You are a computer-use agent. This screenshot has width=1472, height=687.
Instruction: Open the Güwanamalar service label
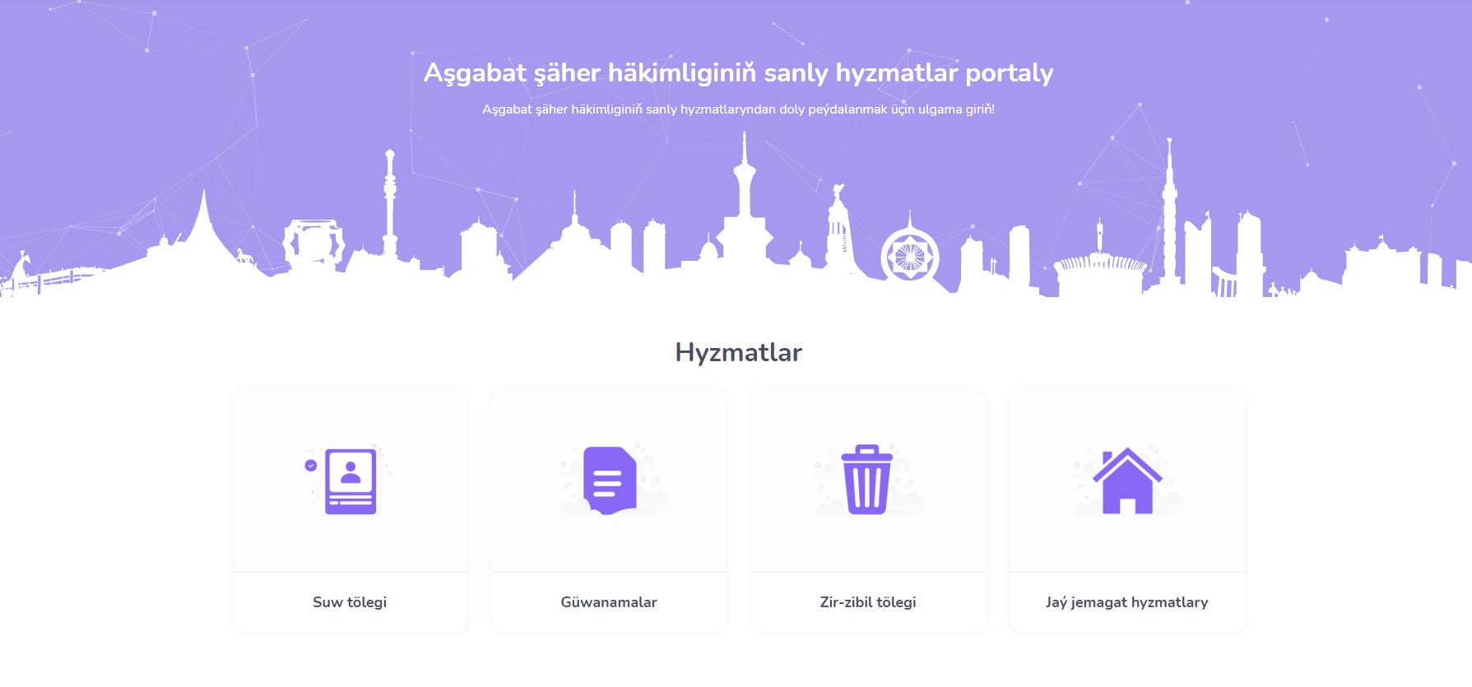coord(609,602)
